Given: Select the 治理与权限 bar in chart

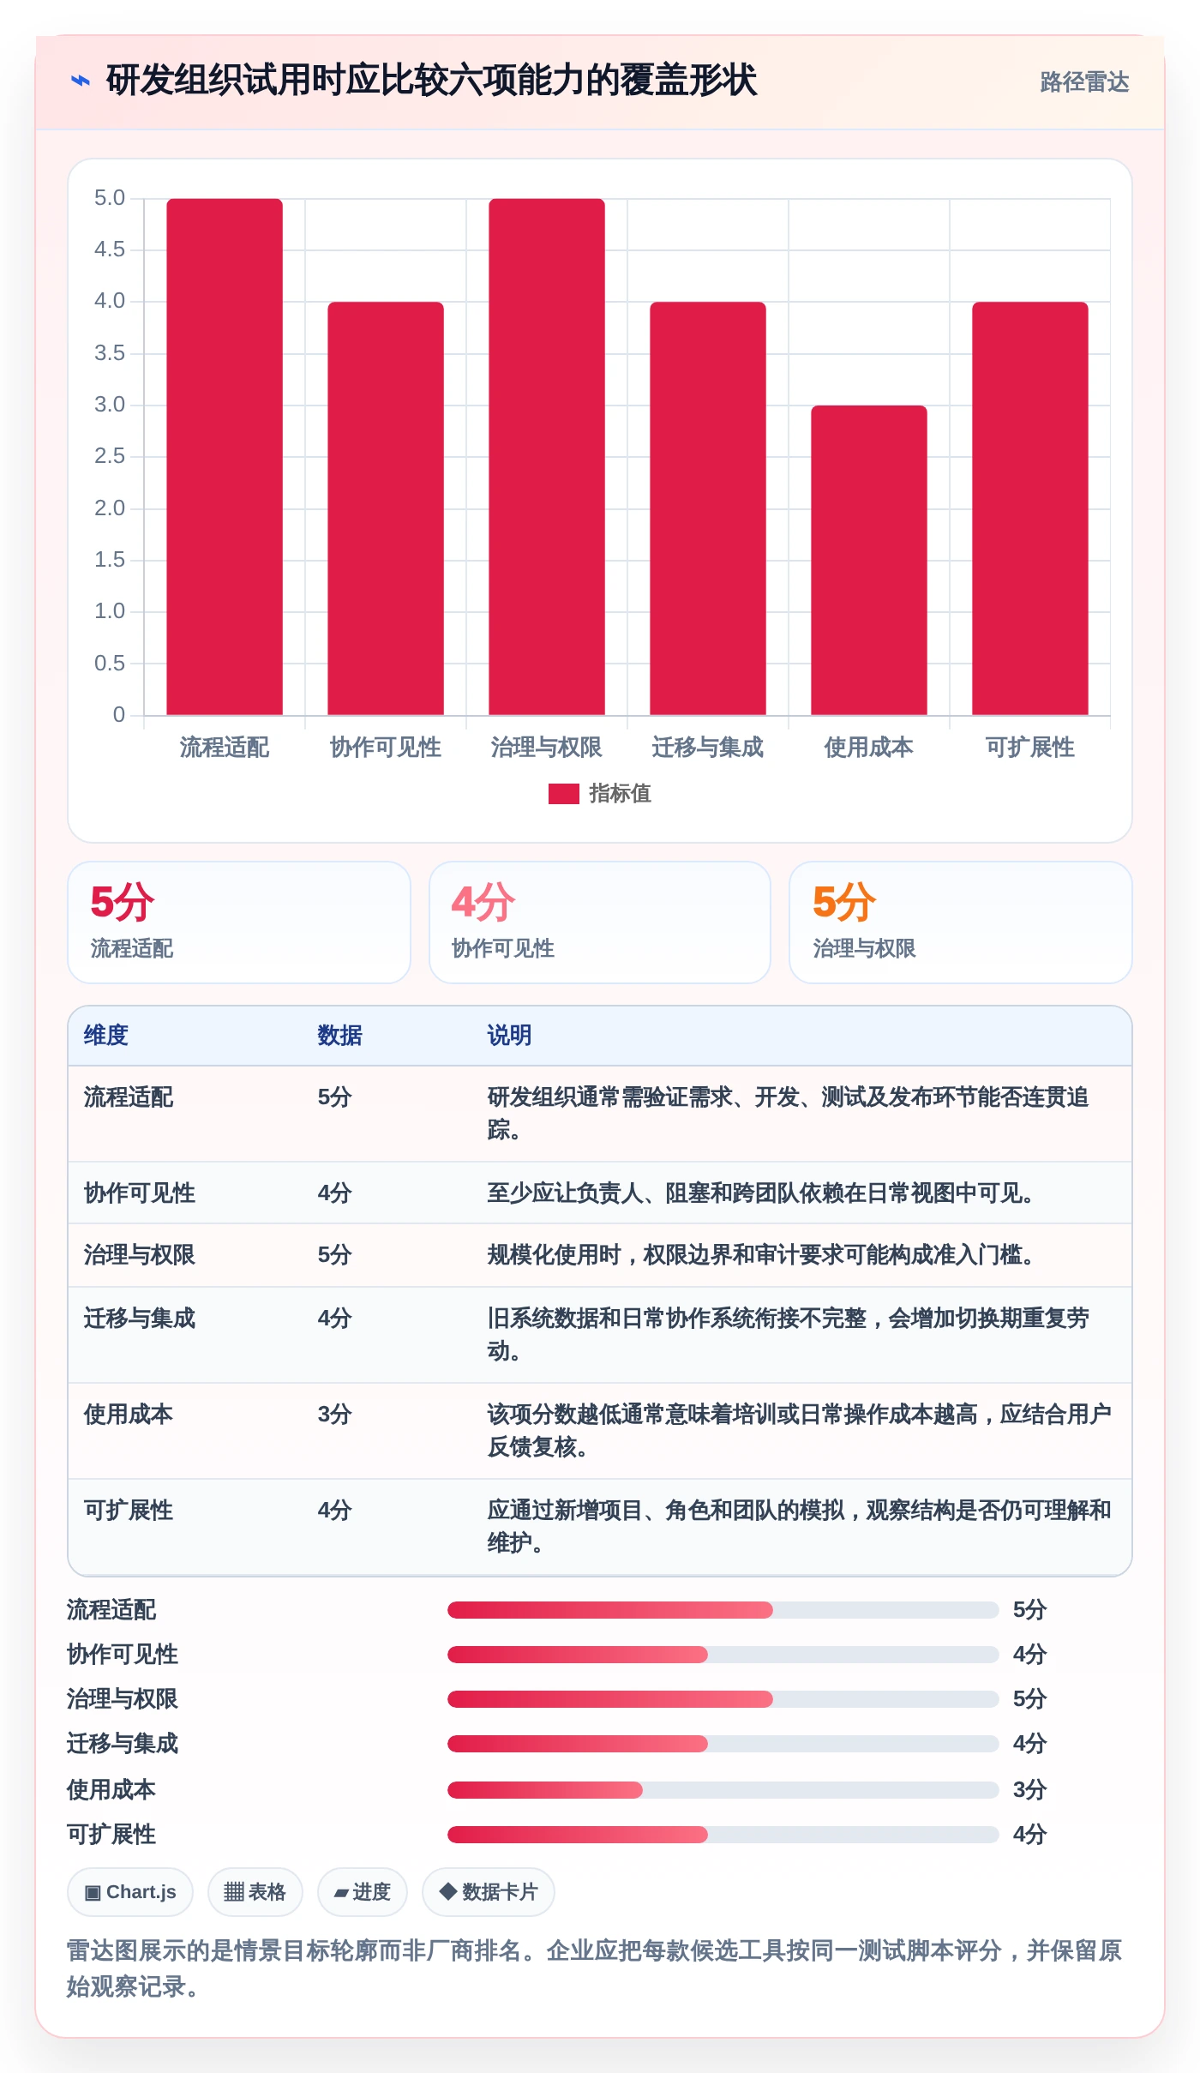Looking at the screenshot, I should point(547,457).
